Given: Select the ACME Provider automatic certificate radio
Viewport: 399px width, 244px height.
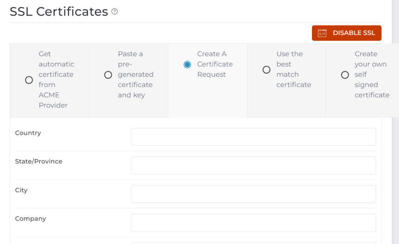Looking at the screenshot, I should [x=29, y=80].
